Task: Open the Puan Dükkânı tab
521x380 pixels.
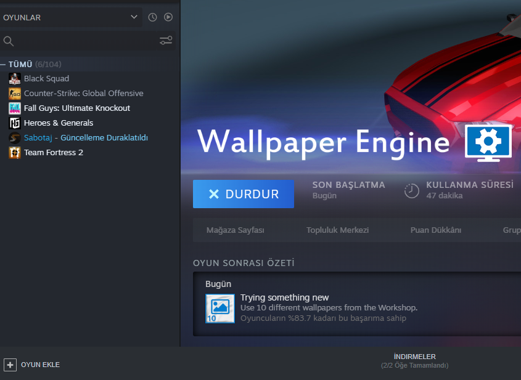Action: pos(436,230)
